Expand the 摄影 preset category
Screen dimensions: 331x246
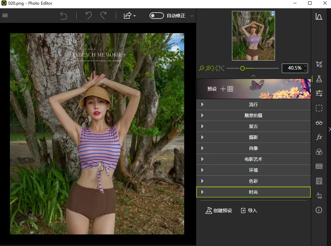pyautogui.click(x=253, y=137)
